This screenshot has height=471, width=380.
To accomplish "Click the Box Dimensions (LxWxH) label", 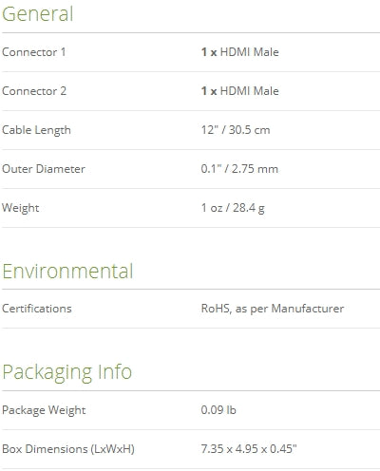I will pyautogui.click(x=68, y=449).
